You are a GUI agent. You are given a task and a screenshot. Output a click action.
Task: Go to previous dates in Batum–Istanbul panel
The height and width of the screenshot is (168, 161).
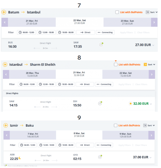[5, 22]
